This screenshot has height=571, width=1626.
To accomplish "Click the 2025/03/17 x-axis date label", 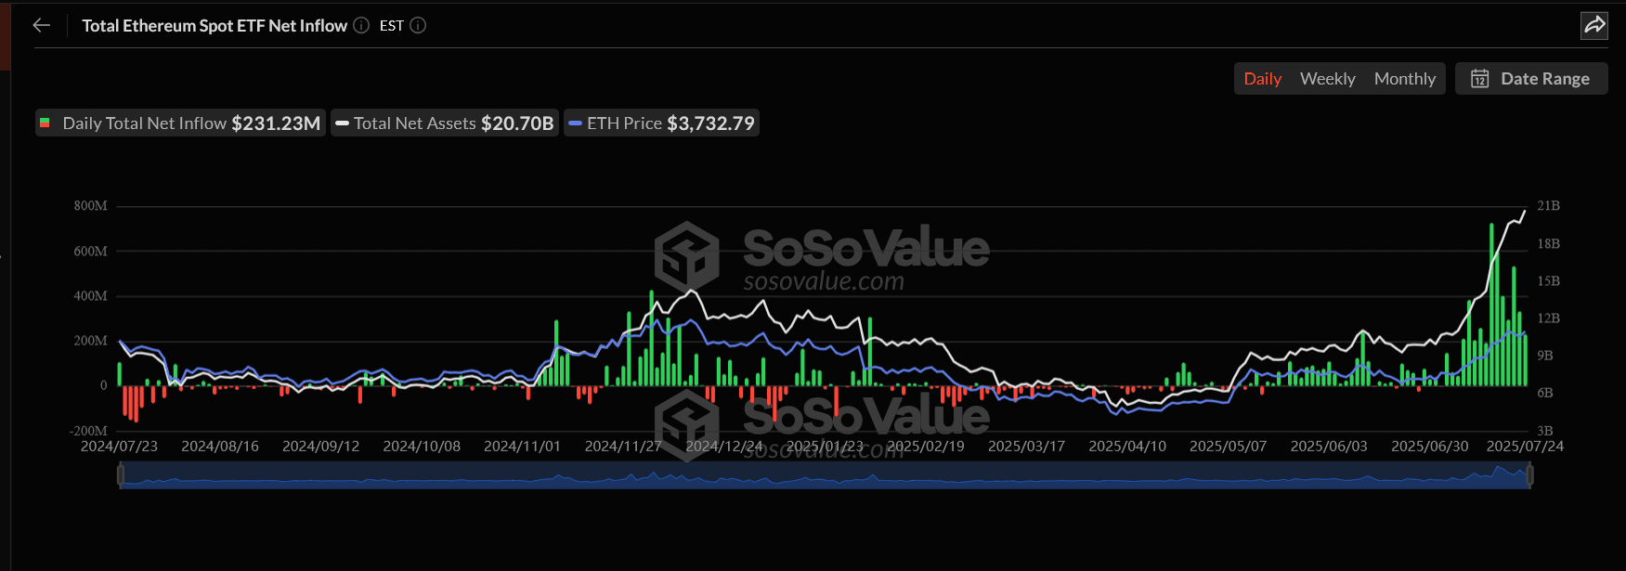I will tap(1026, 447).
